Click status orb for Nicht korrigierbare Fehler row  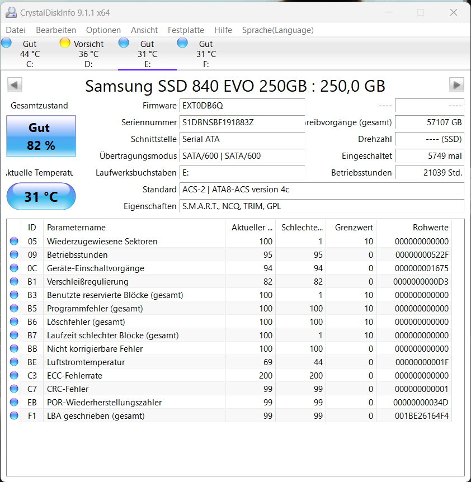(x=14, y=348)
